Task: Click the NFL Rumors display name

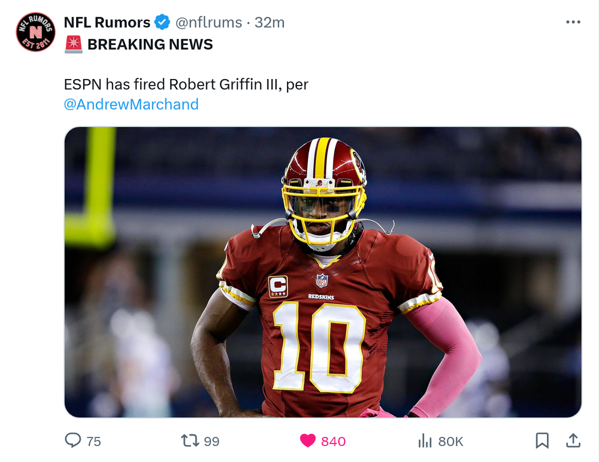Action: click(x=107, y=23)
